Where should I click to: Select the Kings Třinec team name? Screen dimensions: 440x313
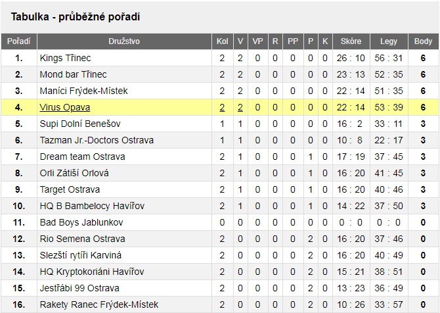[66, 58]
